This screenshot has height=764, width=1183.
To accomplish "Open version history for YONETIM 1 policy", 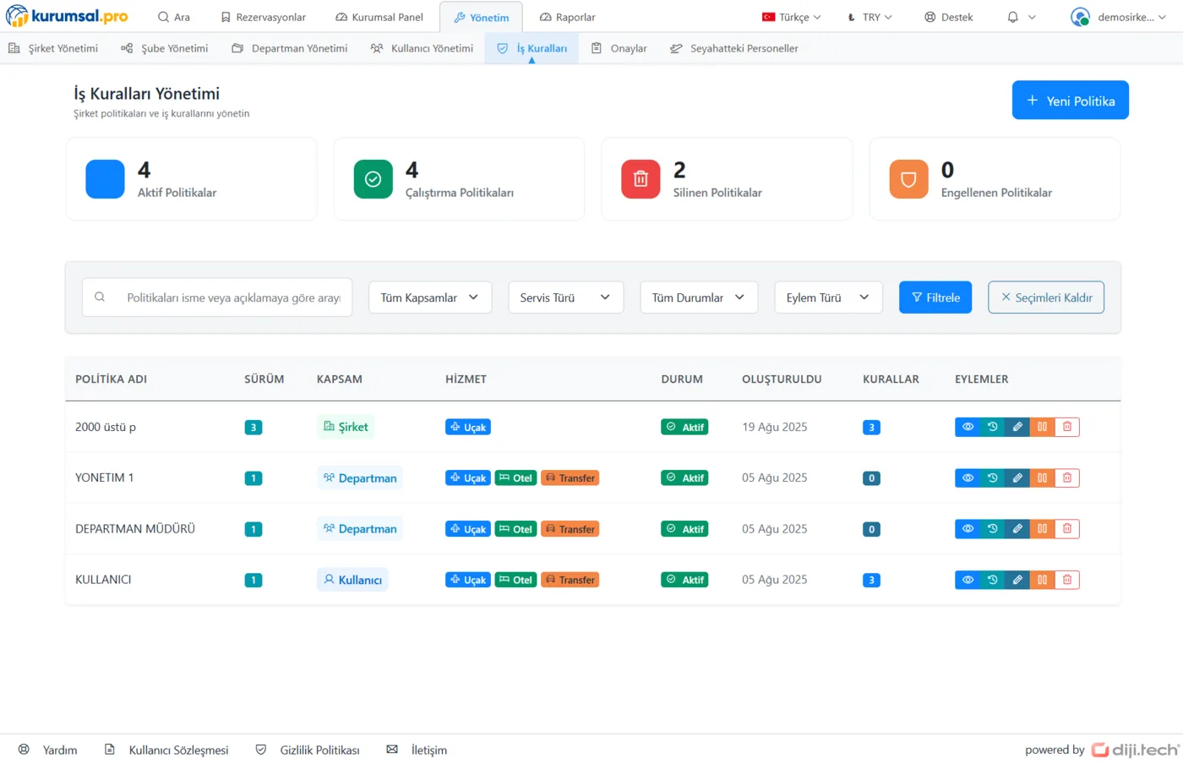I will 993,478.
